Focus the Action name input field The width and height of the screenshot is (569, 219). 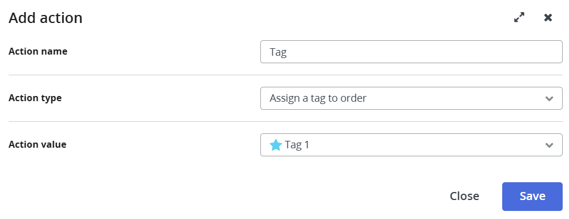[411, 52]
